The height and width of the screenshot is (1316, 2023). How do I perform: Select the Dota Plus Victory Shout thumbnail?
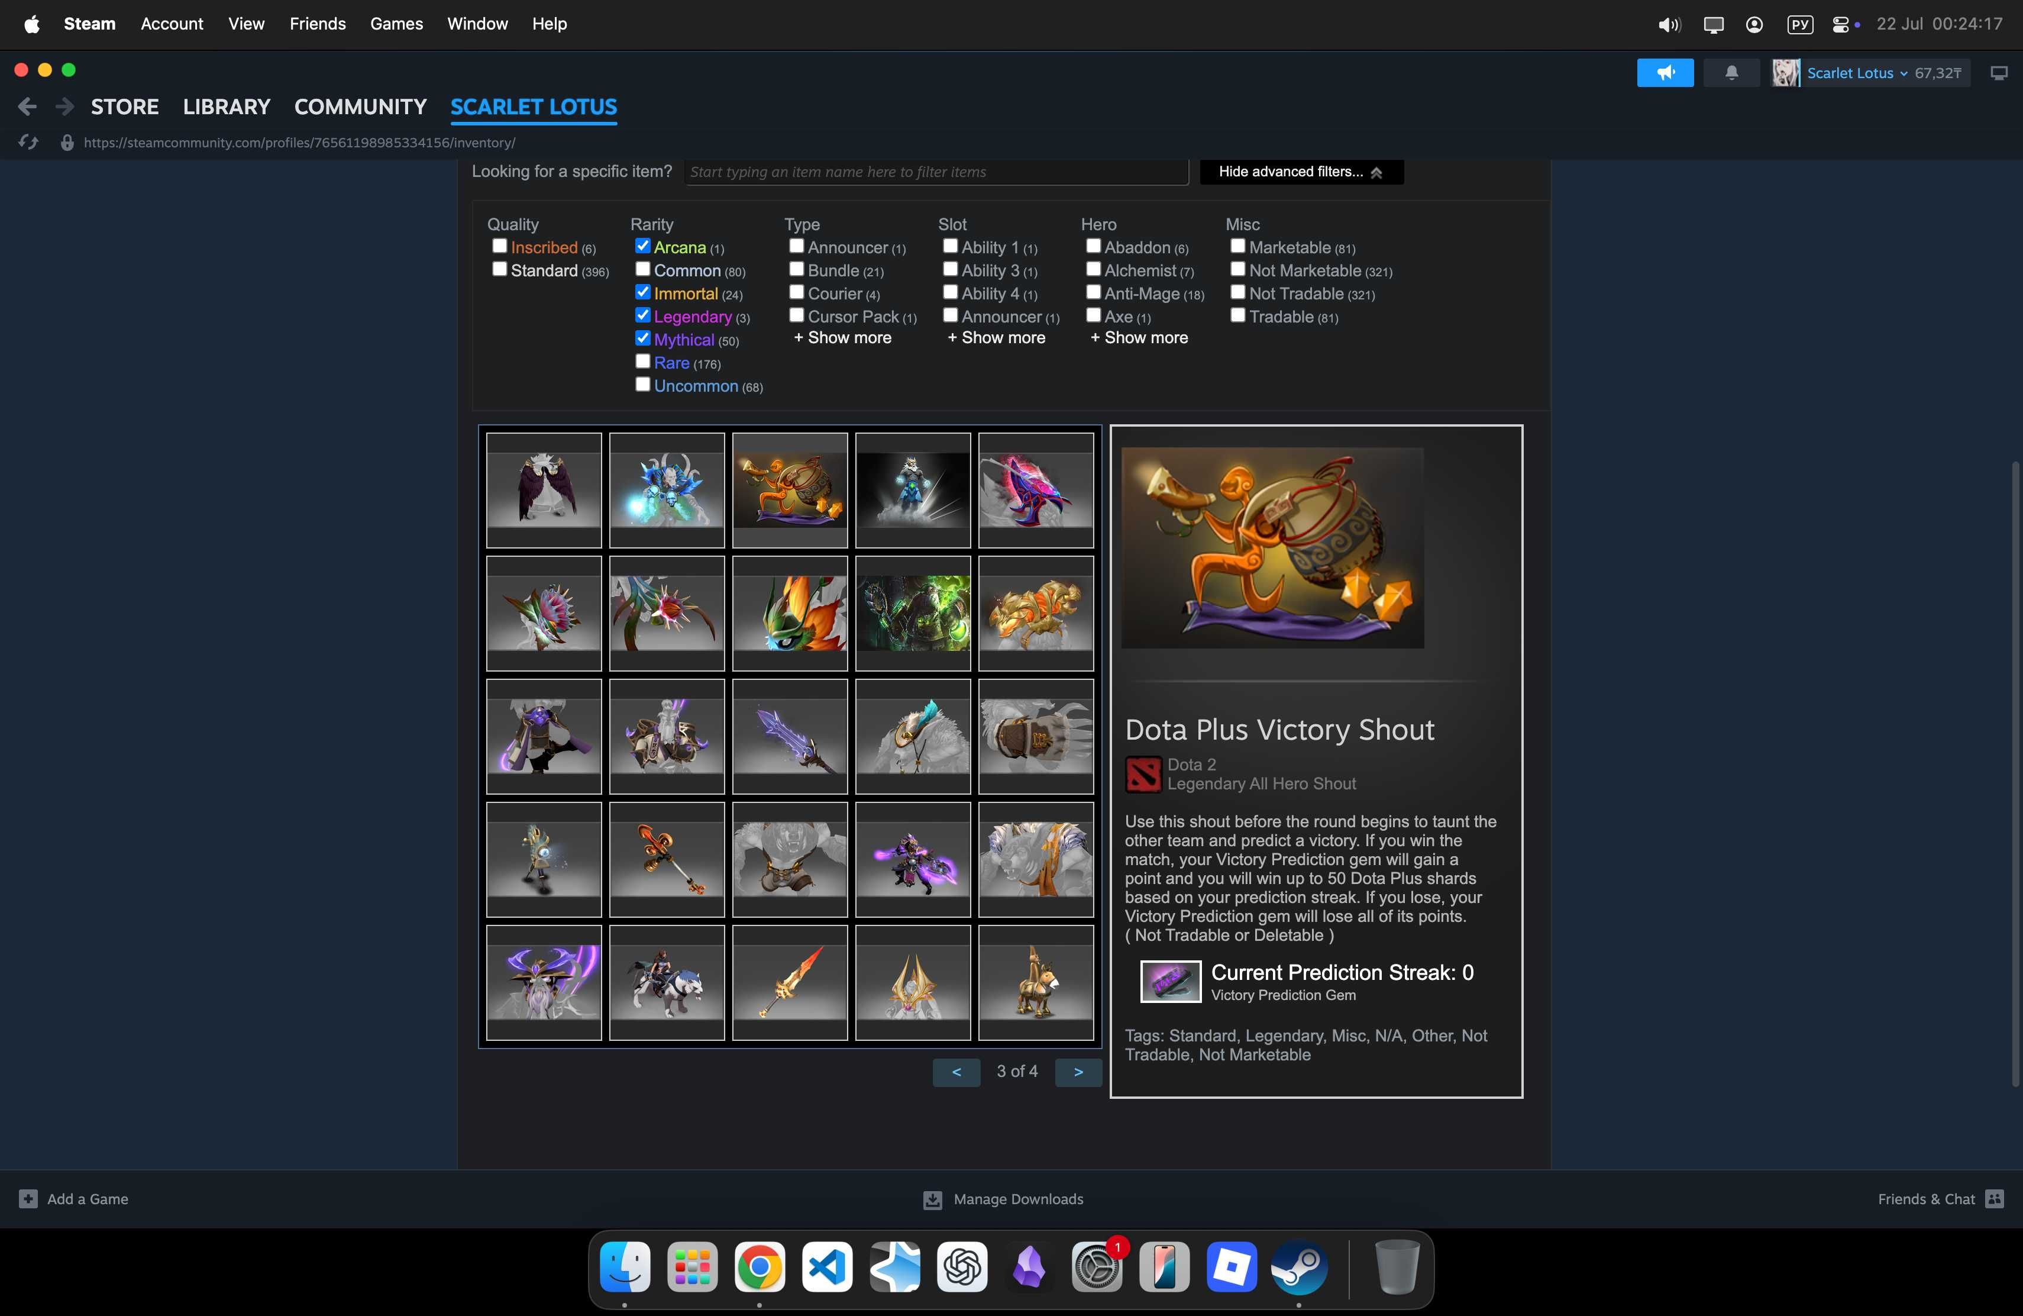pyautogui.click(x=790, y=491)
